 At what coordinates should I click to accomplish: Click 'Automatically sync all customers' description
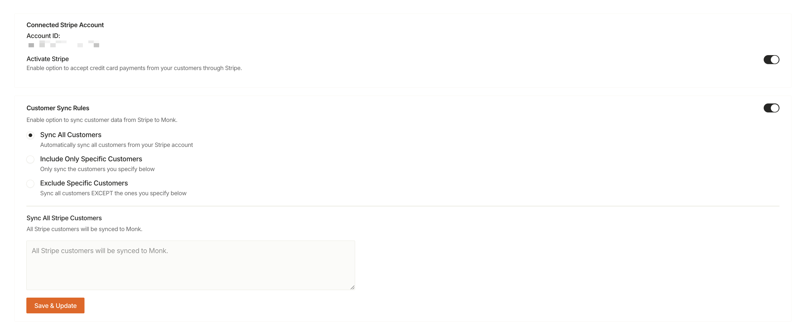pyautogui.click(x=116, y=145)
